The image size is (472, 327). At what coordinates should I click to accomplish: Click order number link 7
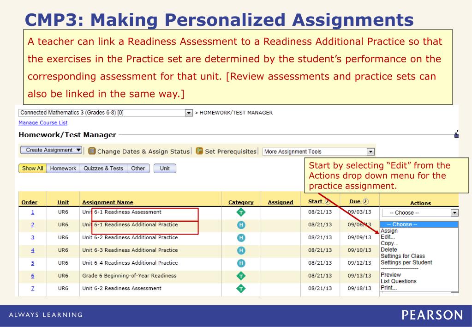32,288
